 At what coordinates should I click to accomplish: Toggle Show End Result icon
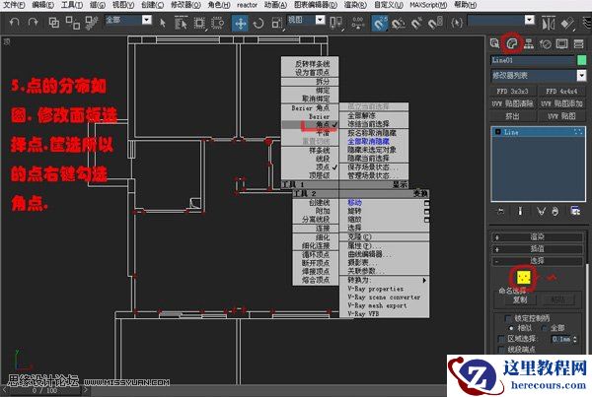(x=520, y=211)
